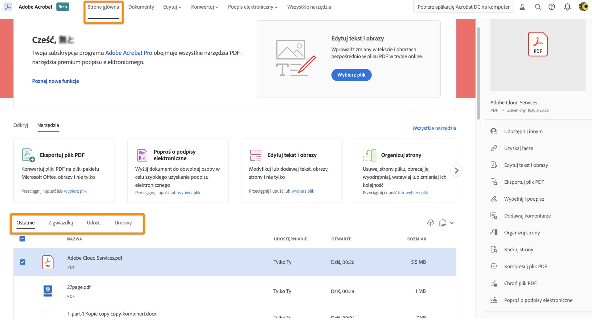
Task: Open Wszystkie narzędzia in top navigation
Action: (309, 7)
